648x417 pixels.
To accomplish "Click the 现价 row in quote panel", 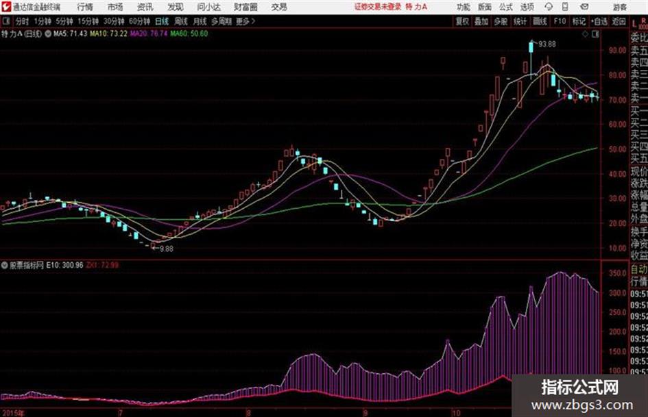I will click(x=639, y=171).
